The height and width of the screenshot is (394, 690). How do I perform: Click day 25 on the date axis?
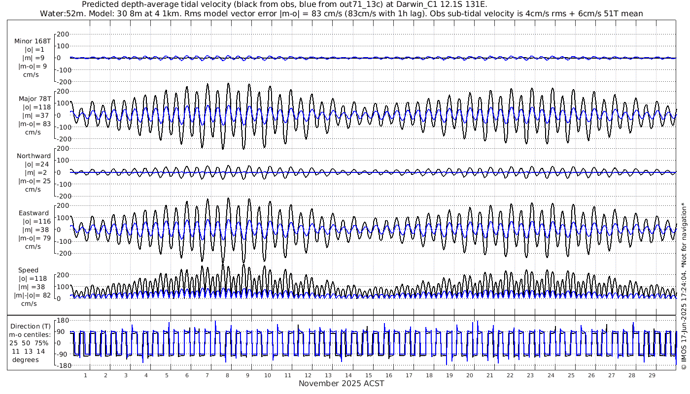pyautogui.click(x=571, y=375)
